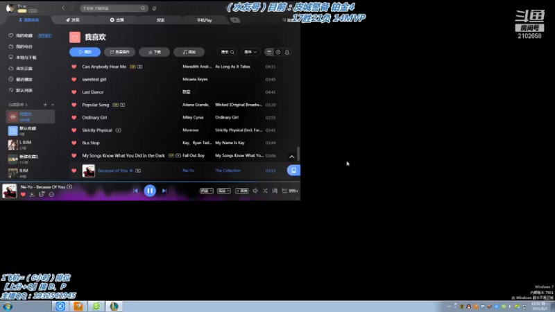Unlike the current track in player bar
The width and height of the screenshot is (555, 312).
(x=23, y=194)
